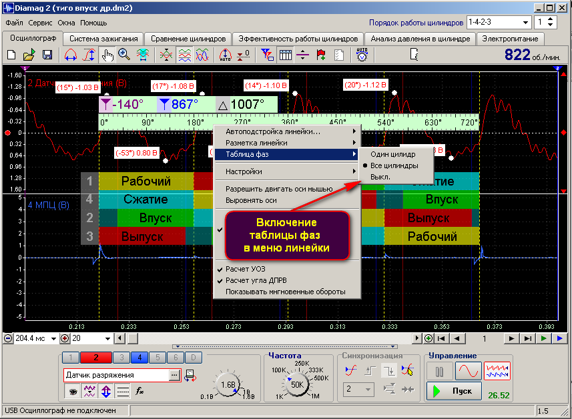Switch to 'Анализ давления в цилиндре' tab
Viewport: 572px width, 419px height.
pyautogui.click(x=420, y=39)
